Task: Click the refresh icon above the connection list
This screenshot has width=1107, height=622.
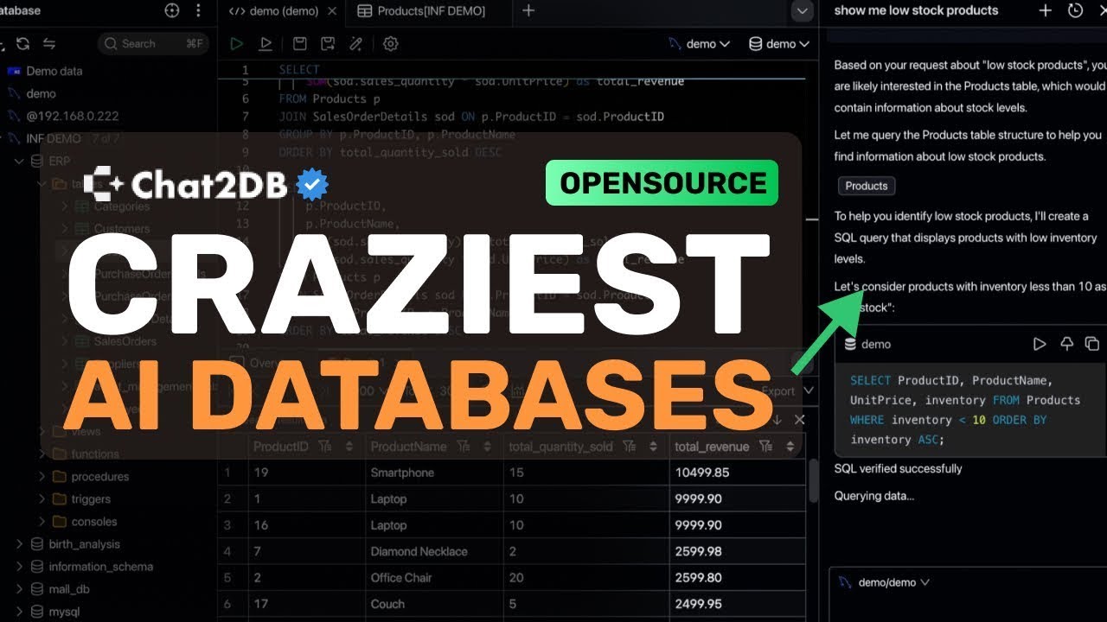Action: [22, 43]
